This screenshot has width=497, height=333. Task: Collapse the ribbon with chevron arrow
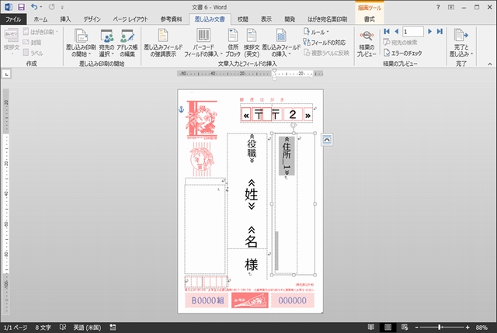pyautogui.click(x=490, y=64)
